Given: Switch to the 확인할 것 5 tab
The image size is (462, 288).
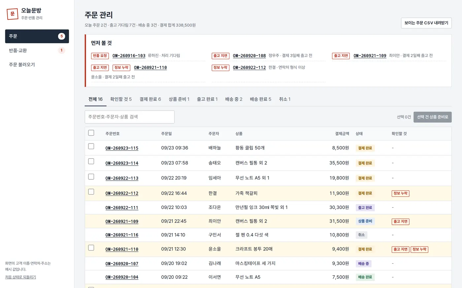Looking at the screenshot, I should click(121, 99).
